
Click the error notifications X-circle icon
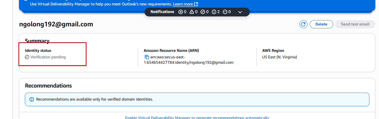coord(181,12)
